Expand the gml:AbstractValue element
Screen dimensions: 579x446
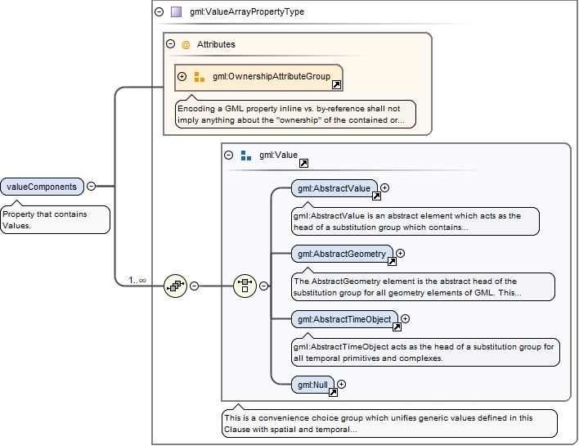(385, 187)
